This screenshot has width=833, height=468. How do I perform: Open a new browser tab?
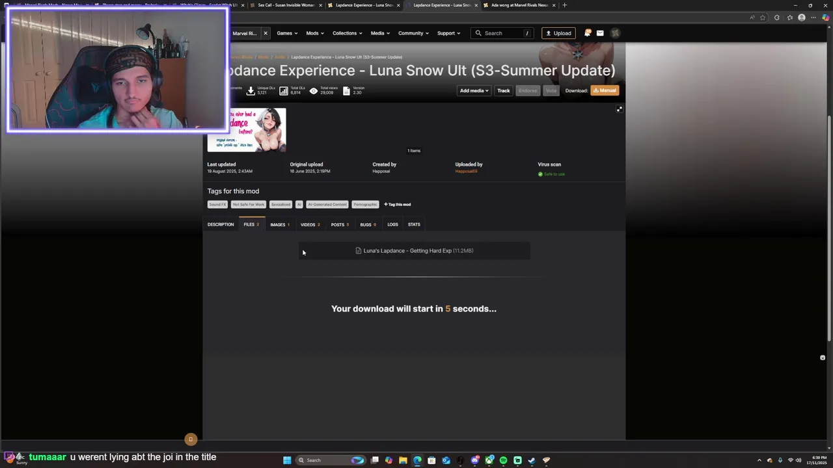pyautogui.click(x=564, y=5)
